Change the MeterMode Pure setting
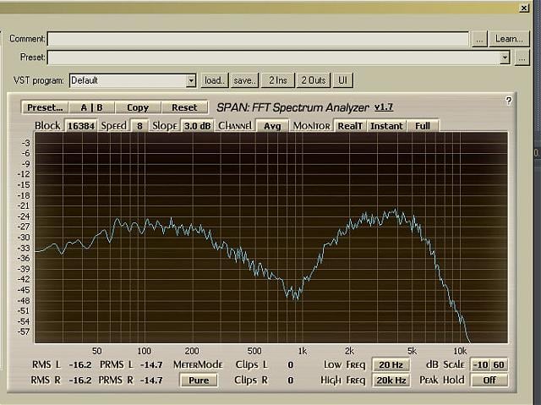Screen dimensions: 541x405 [199, 380]
